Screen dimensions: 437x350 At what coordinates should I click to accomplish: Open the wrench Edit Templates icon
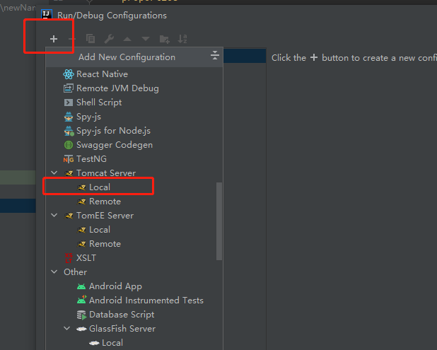click(109, 39)
